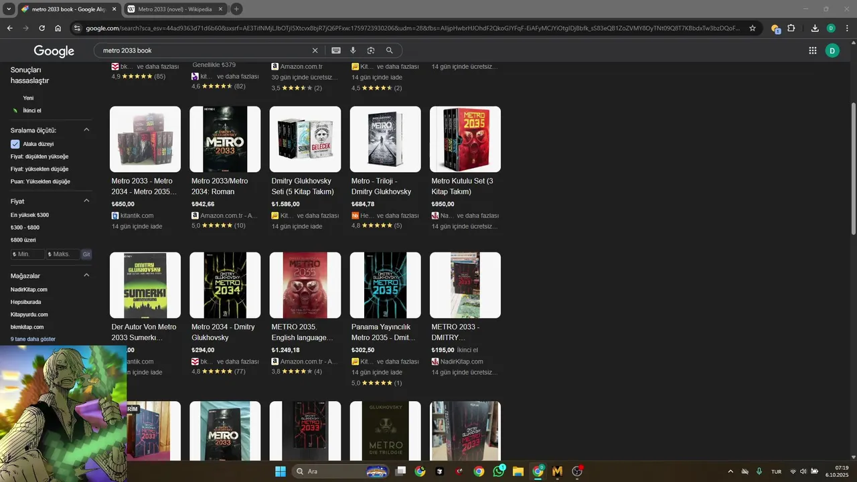The image size is (857, 482).
Task: Search by image with the Lens icon
Action: (x=371, y=50)
